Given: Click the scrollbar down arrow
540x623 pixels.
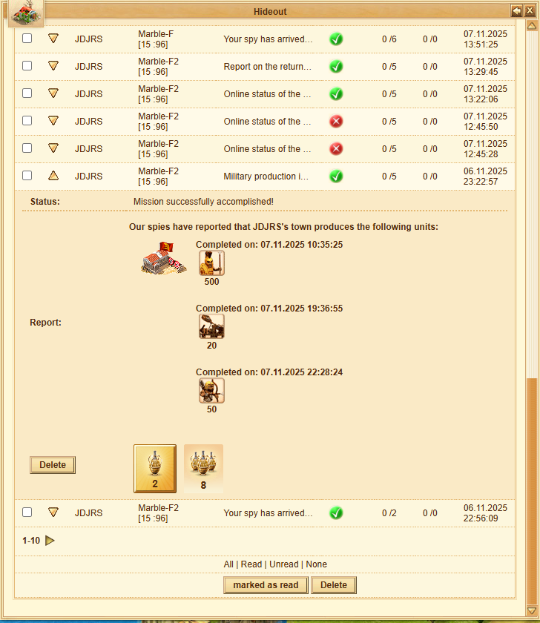Looking at the screenshot, I should pyautogui.click(x=531, y=610).
